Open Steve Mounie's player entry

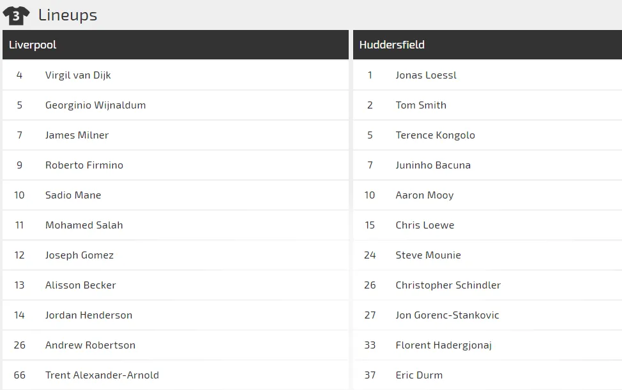pyautogui.click(x=428, y=255)
